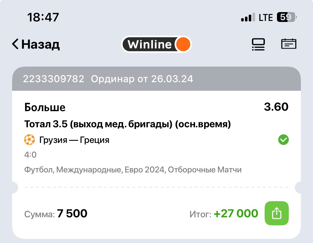The image size is (313, 243).
Task: Click the Больше outcome label
Action: 45,107
